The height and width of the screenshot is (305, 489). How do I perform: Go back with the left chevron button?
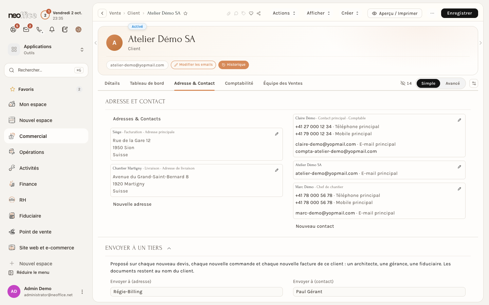(x=102, y=13)
